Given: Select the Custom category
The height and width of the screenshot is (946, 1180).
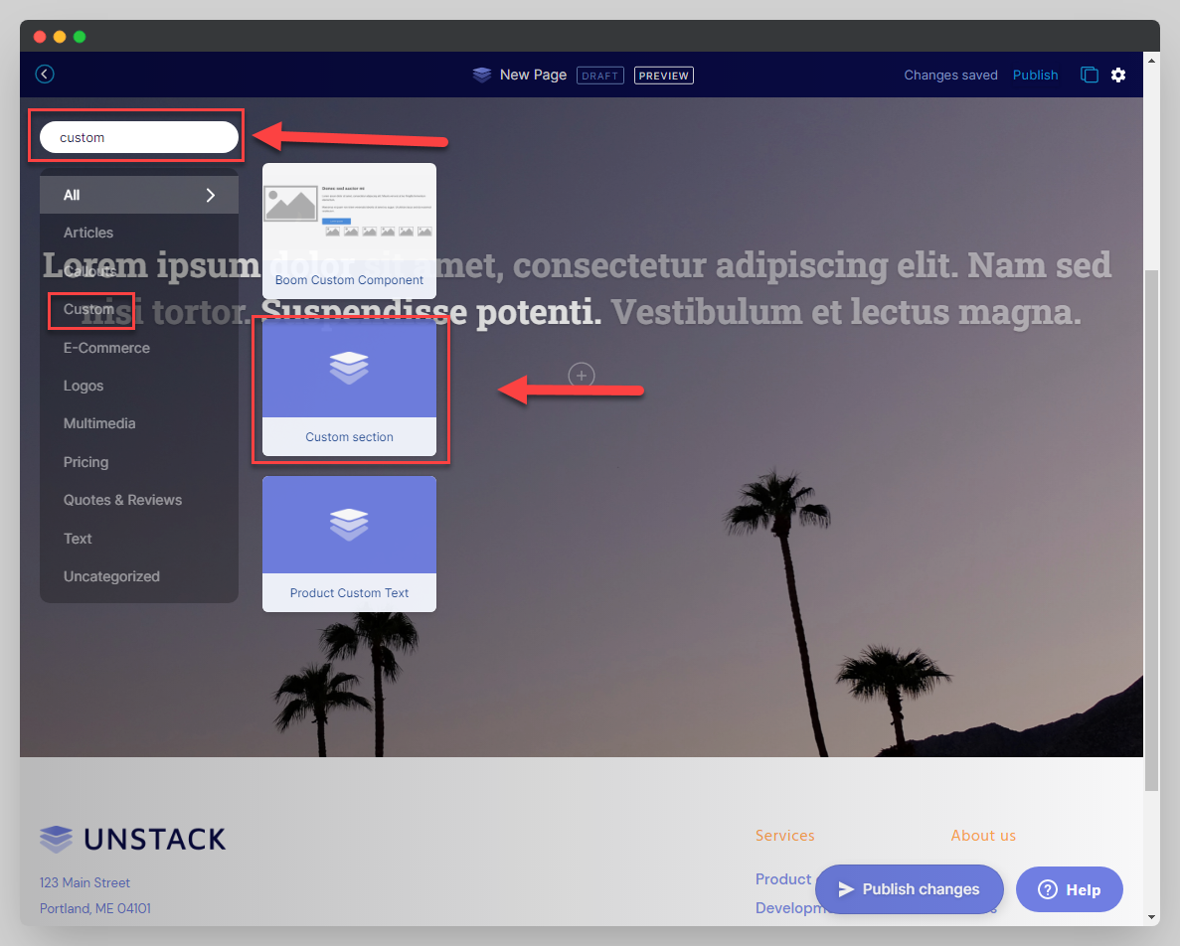Looking at the screenshot, I should click(88, 309).
